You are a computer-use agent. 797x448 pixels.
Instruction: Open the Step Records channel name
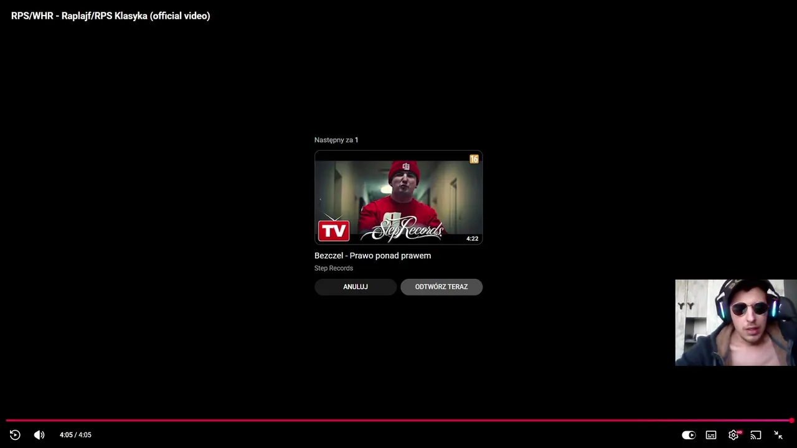pos(334,268)
